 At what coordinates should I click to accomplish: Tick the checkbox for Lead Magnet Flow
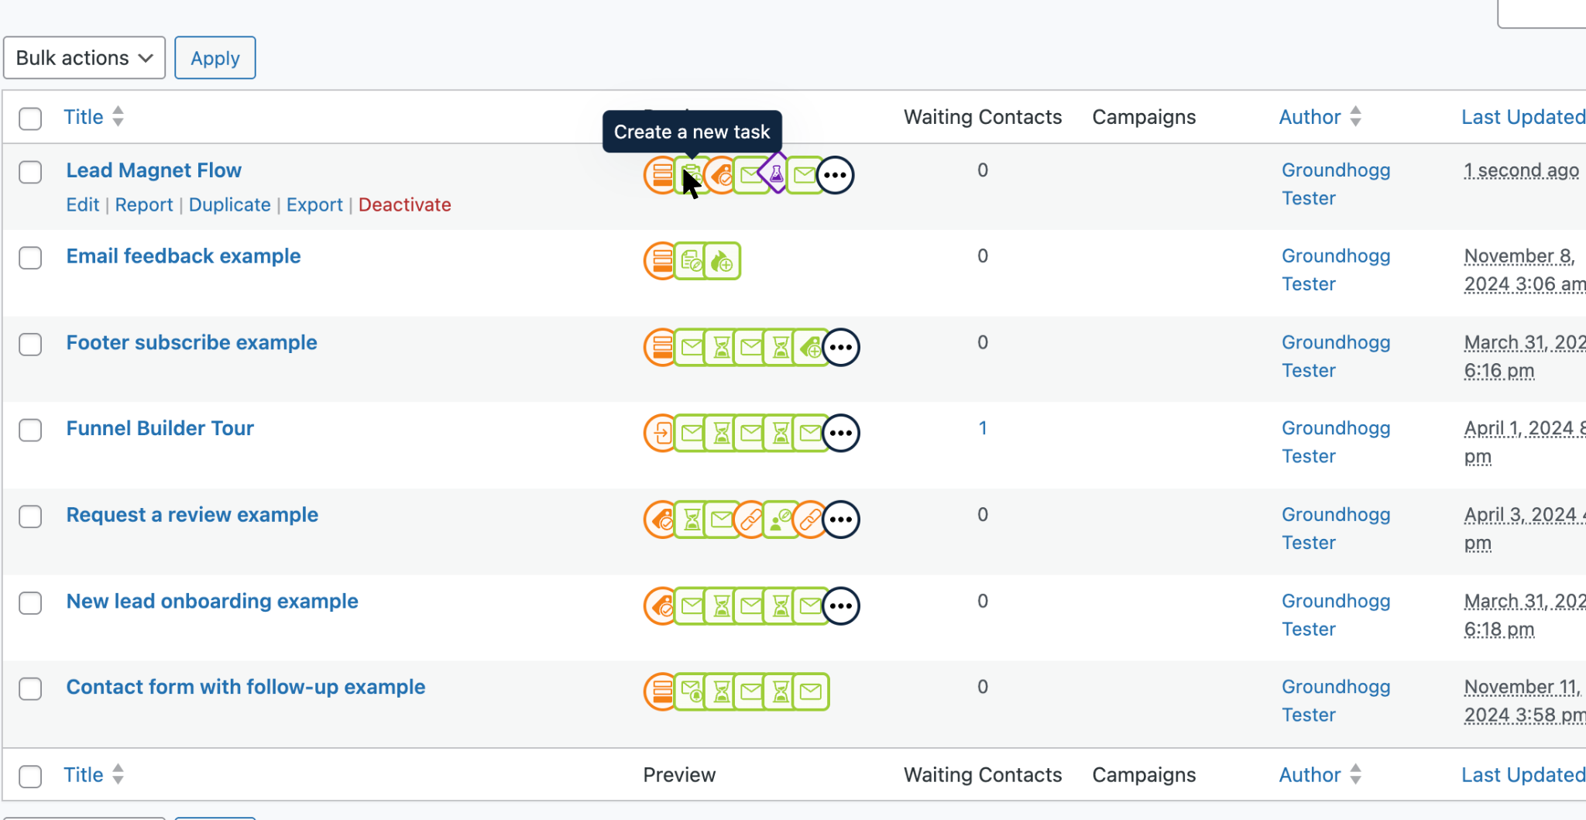30,172
